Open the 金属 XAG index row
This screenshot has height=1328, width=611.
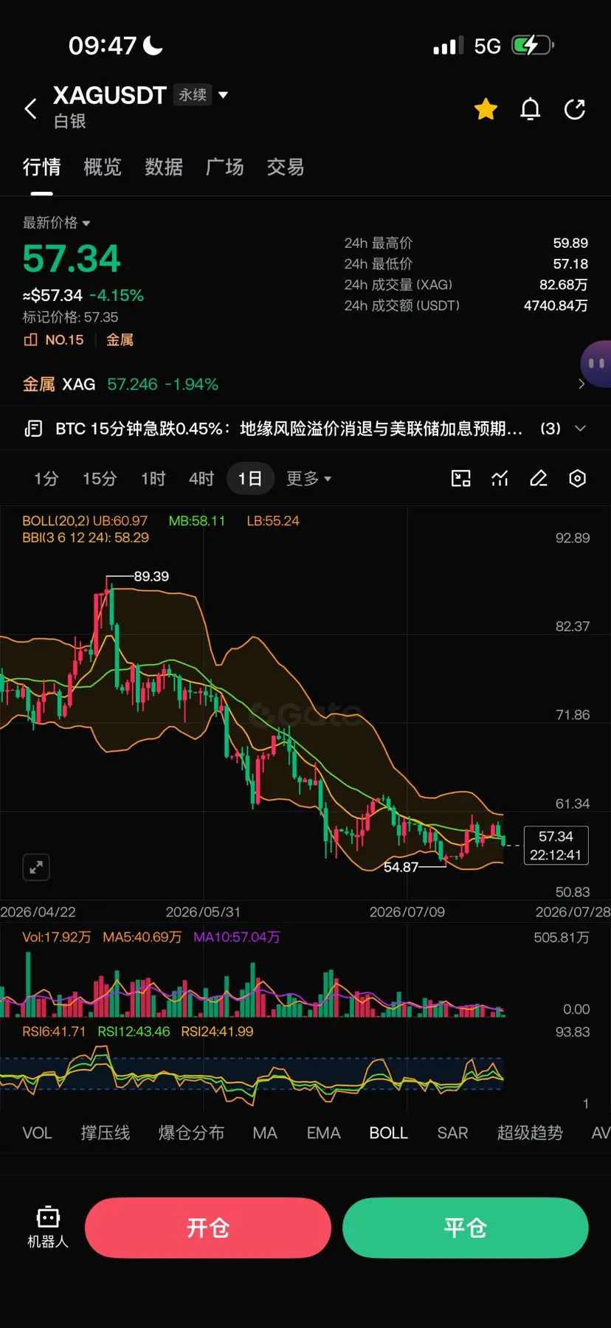coord(305,384)
